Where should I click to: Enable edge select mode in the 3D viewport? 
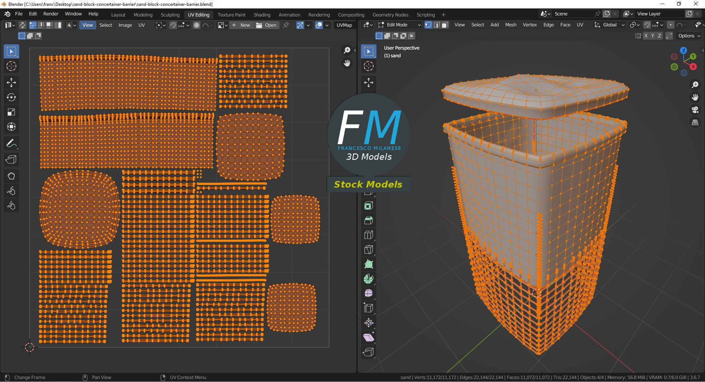point(437,25)
